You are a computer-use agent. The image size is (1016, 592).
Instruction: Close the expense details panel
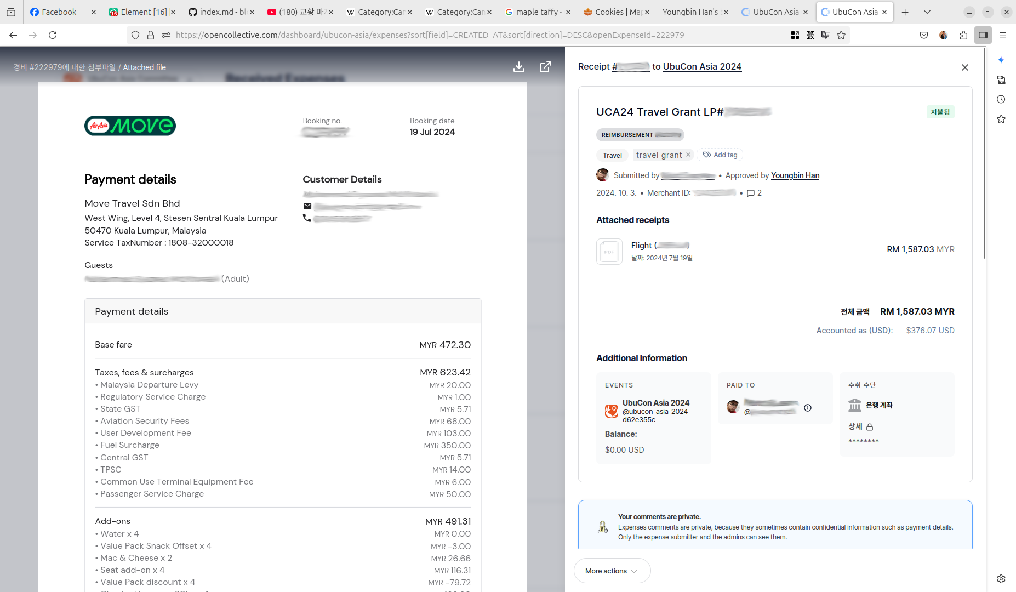(964, 67)
